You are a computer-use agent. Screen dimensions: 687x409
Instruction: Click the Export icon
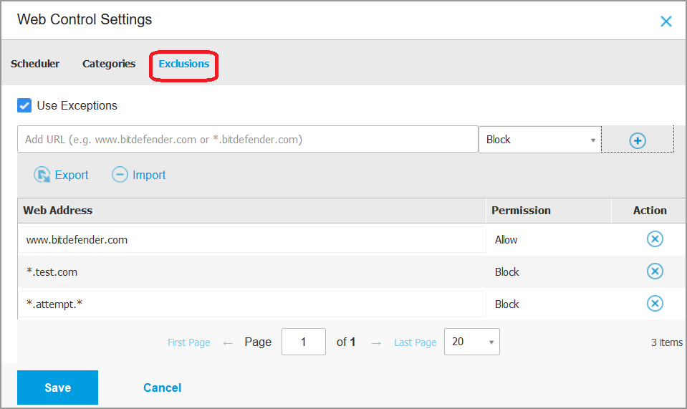(42, 175)
